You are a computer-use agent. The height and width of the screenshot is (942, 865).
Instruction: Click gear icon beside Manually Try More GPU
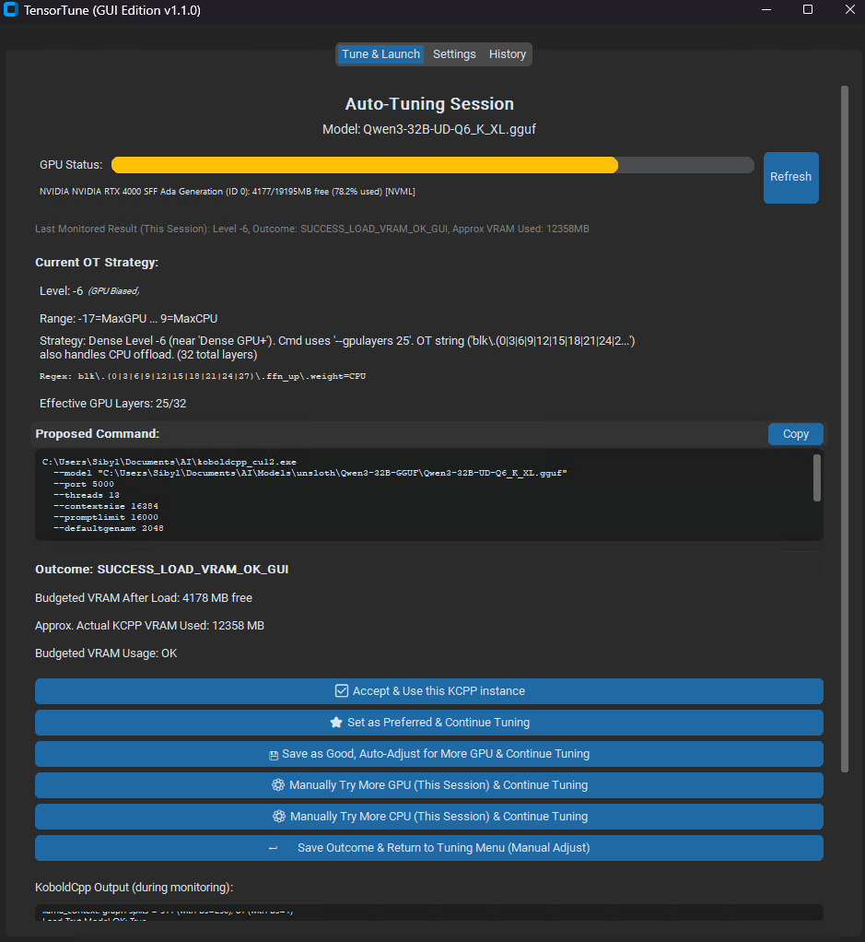pos(278,784)
